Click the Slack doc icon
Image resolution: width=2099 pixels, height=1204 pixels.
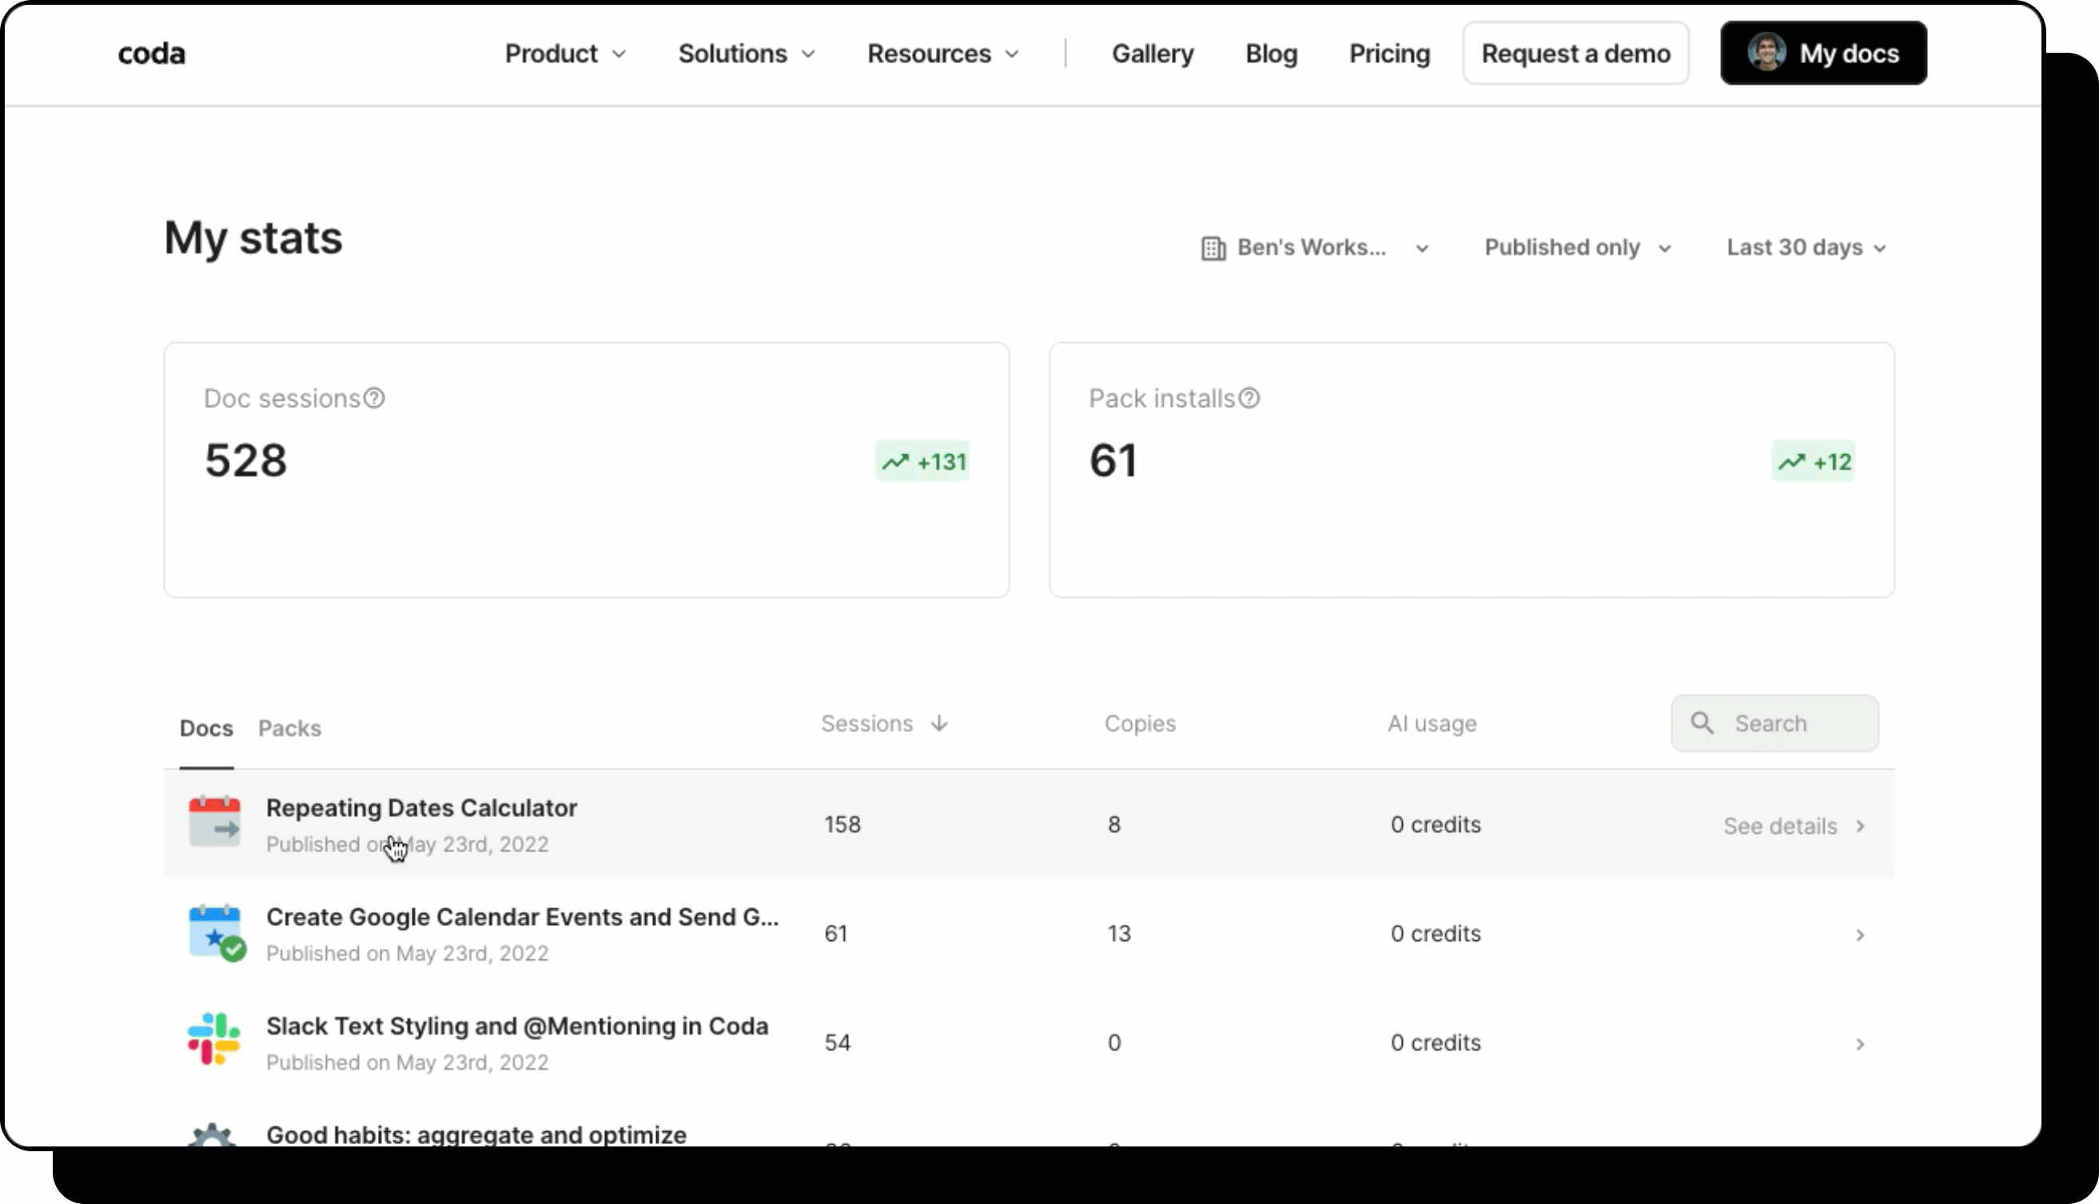(214, 1040)
